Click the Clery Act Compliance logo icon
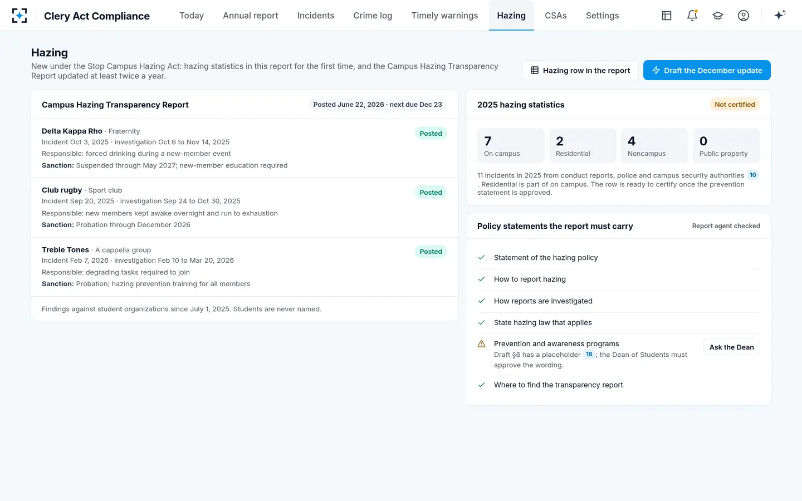 tap(19, 16)
